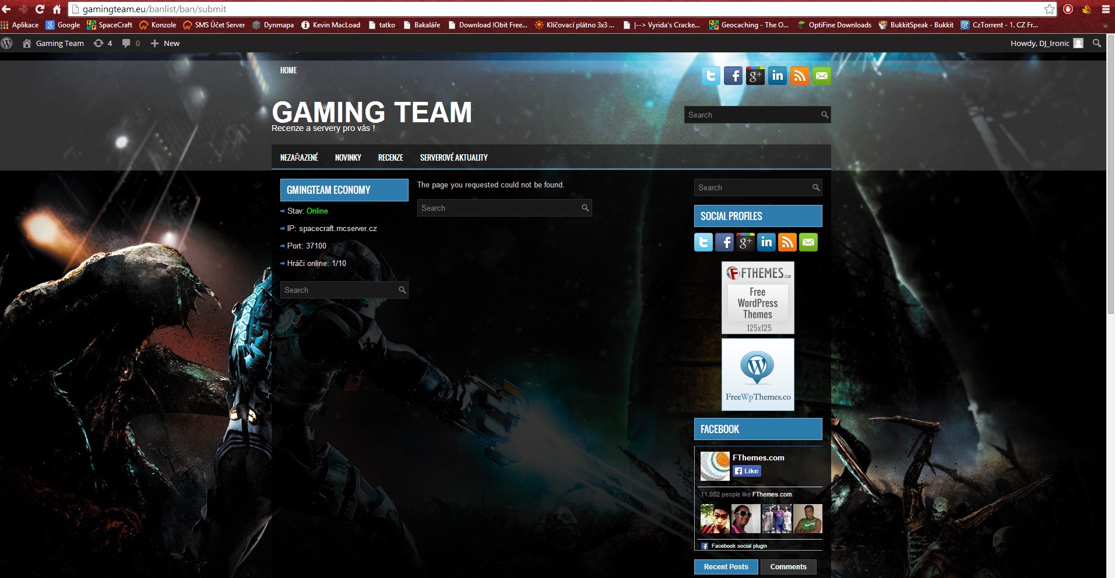Open the Novinky menu item
This screenshot has width=1115, height=578.
pos(348,158)
